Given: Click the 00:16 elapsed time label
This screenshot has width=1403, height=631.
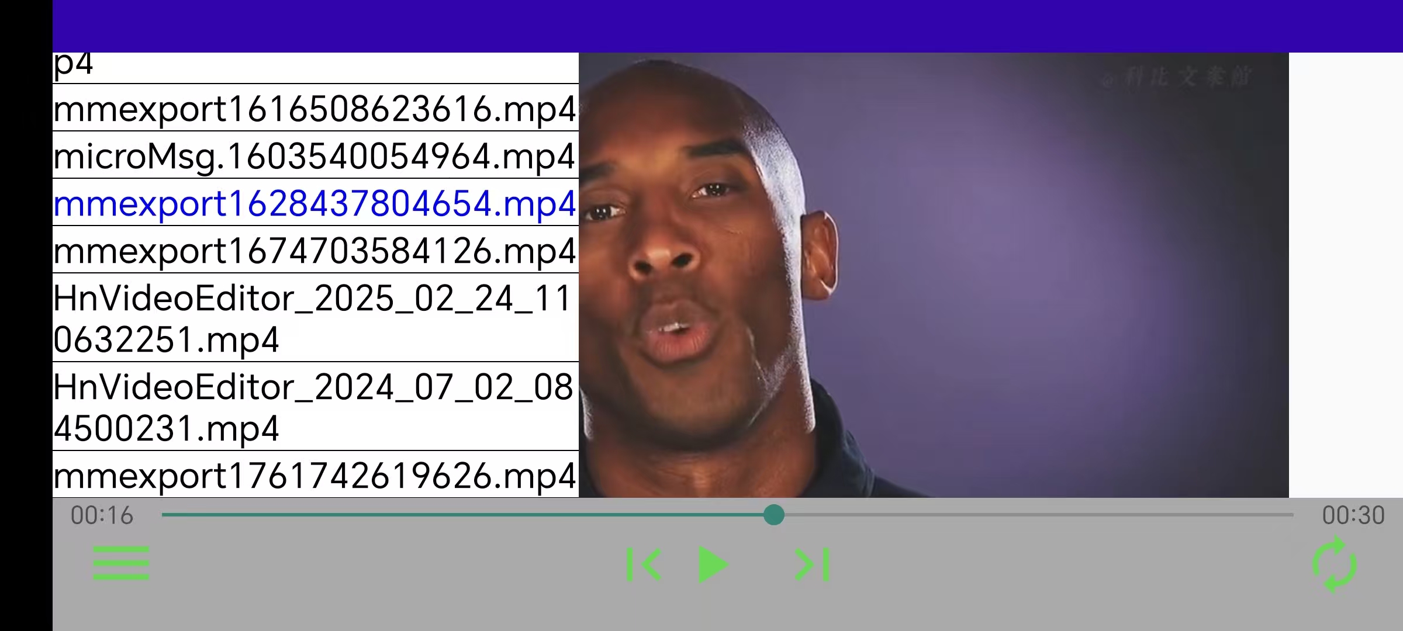Looking at the screenshot, I should (x=102, y=515).
